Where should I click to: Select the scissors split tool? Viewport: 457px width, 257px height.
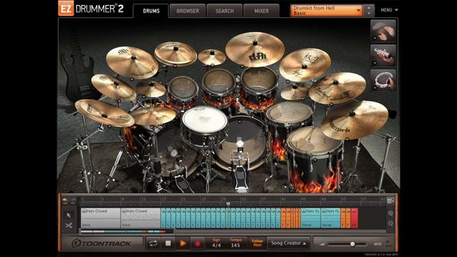click(x=69, y=226)
